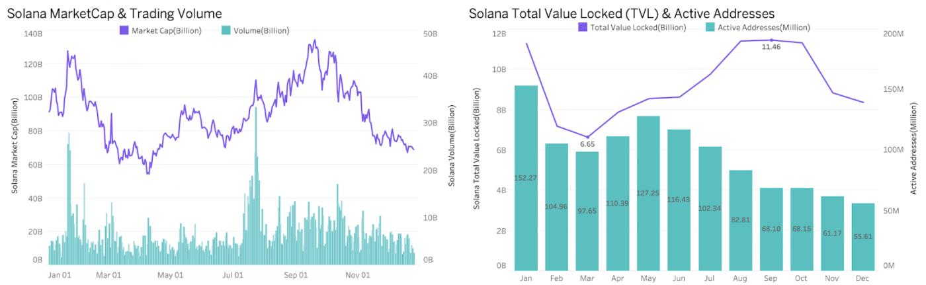Click the purple Market Cap legend swatch

tap(124, 30)
